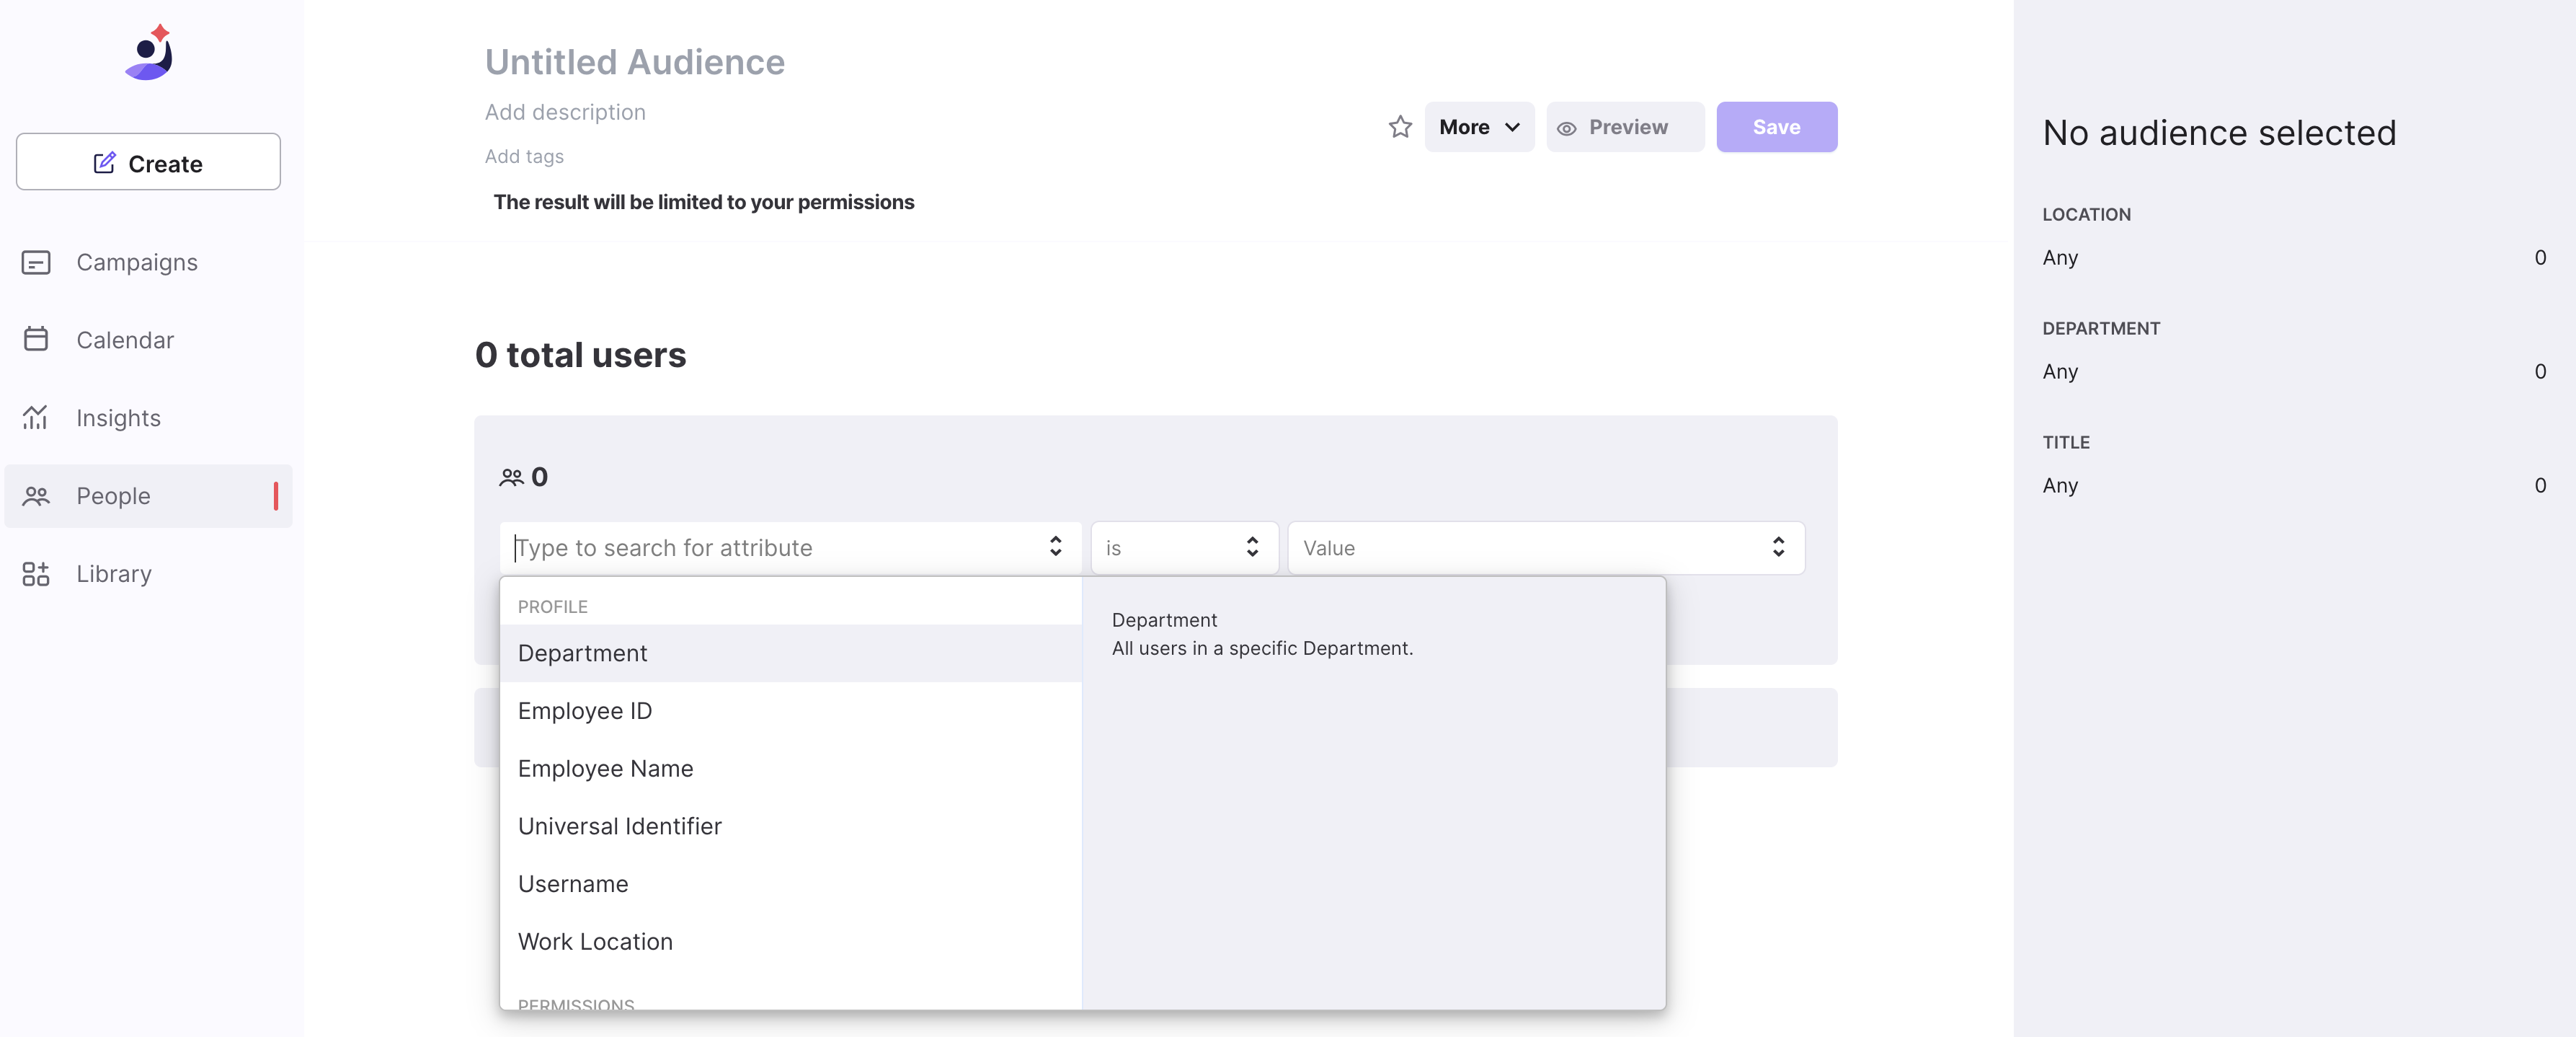Select Username attribute option
The height and width of the screenshot is (1037, 2576).
791,884
